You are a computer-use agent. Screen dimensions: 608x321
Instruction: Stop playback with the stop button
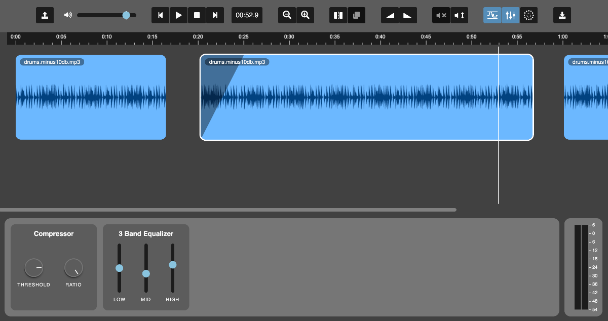tap(197, 15)
